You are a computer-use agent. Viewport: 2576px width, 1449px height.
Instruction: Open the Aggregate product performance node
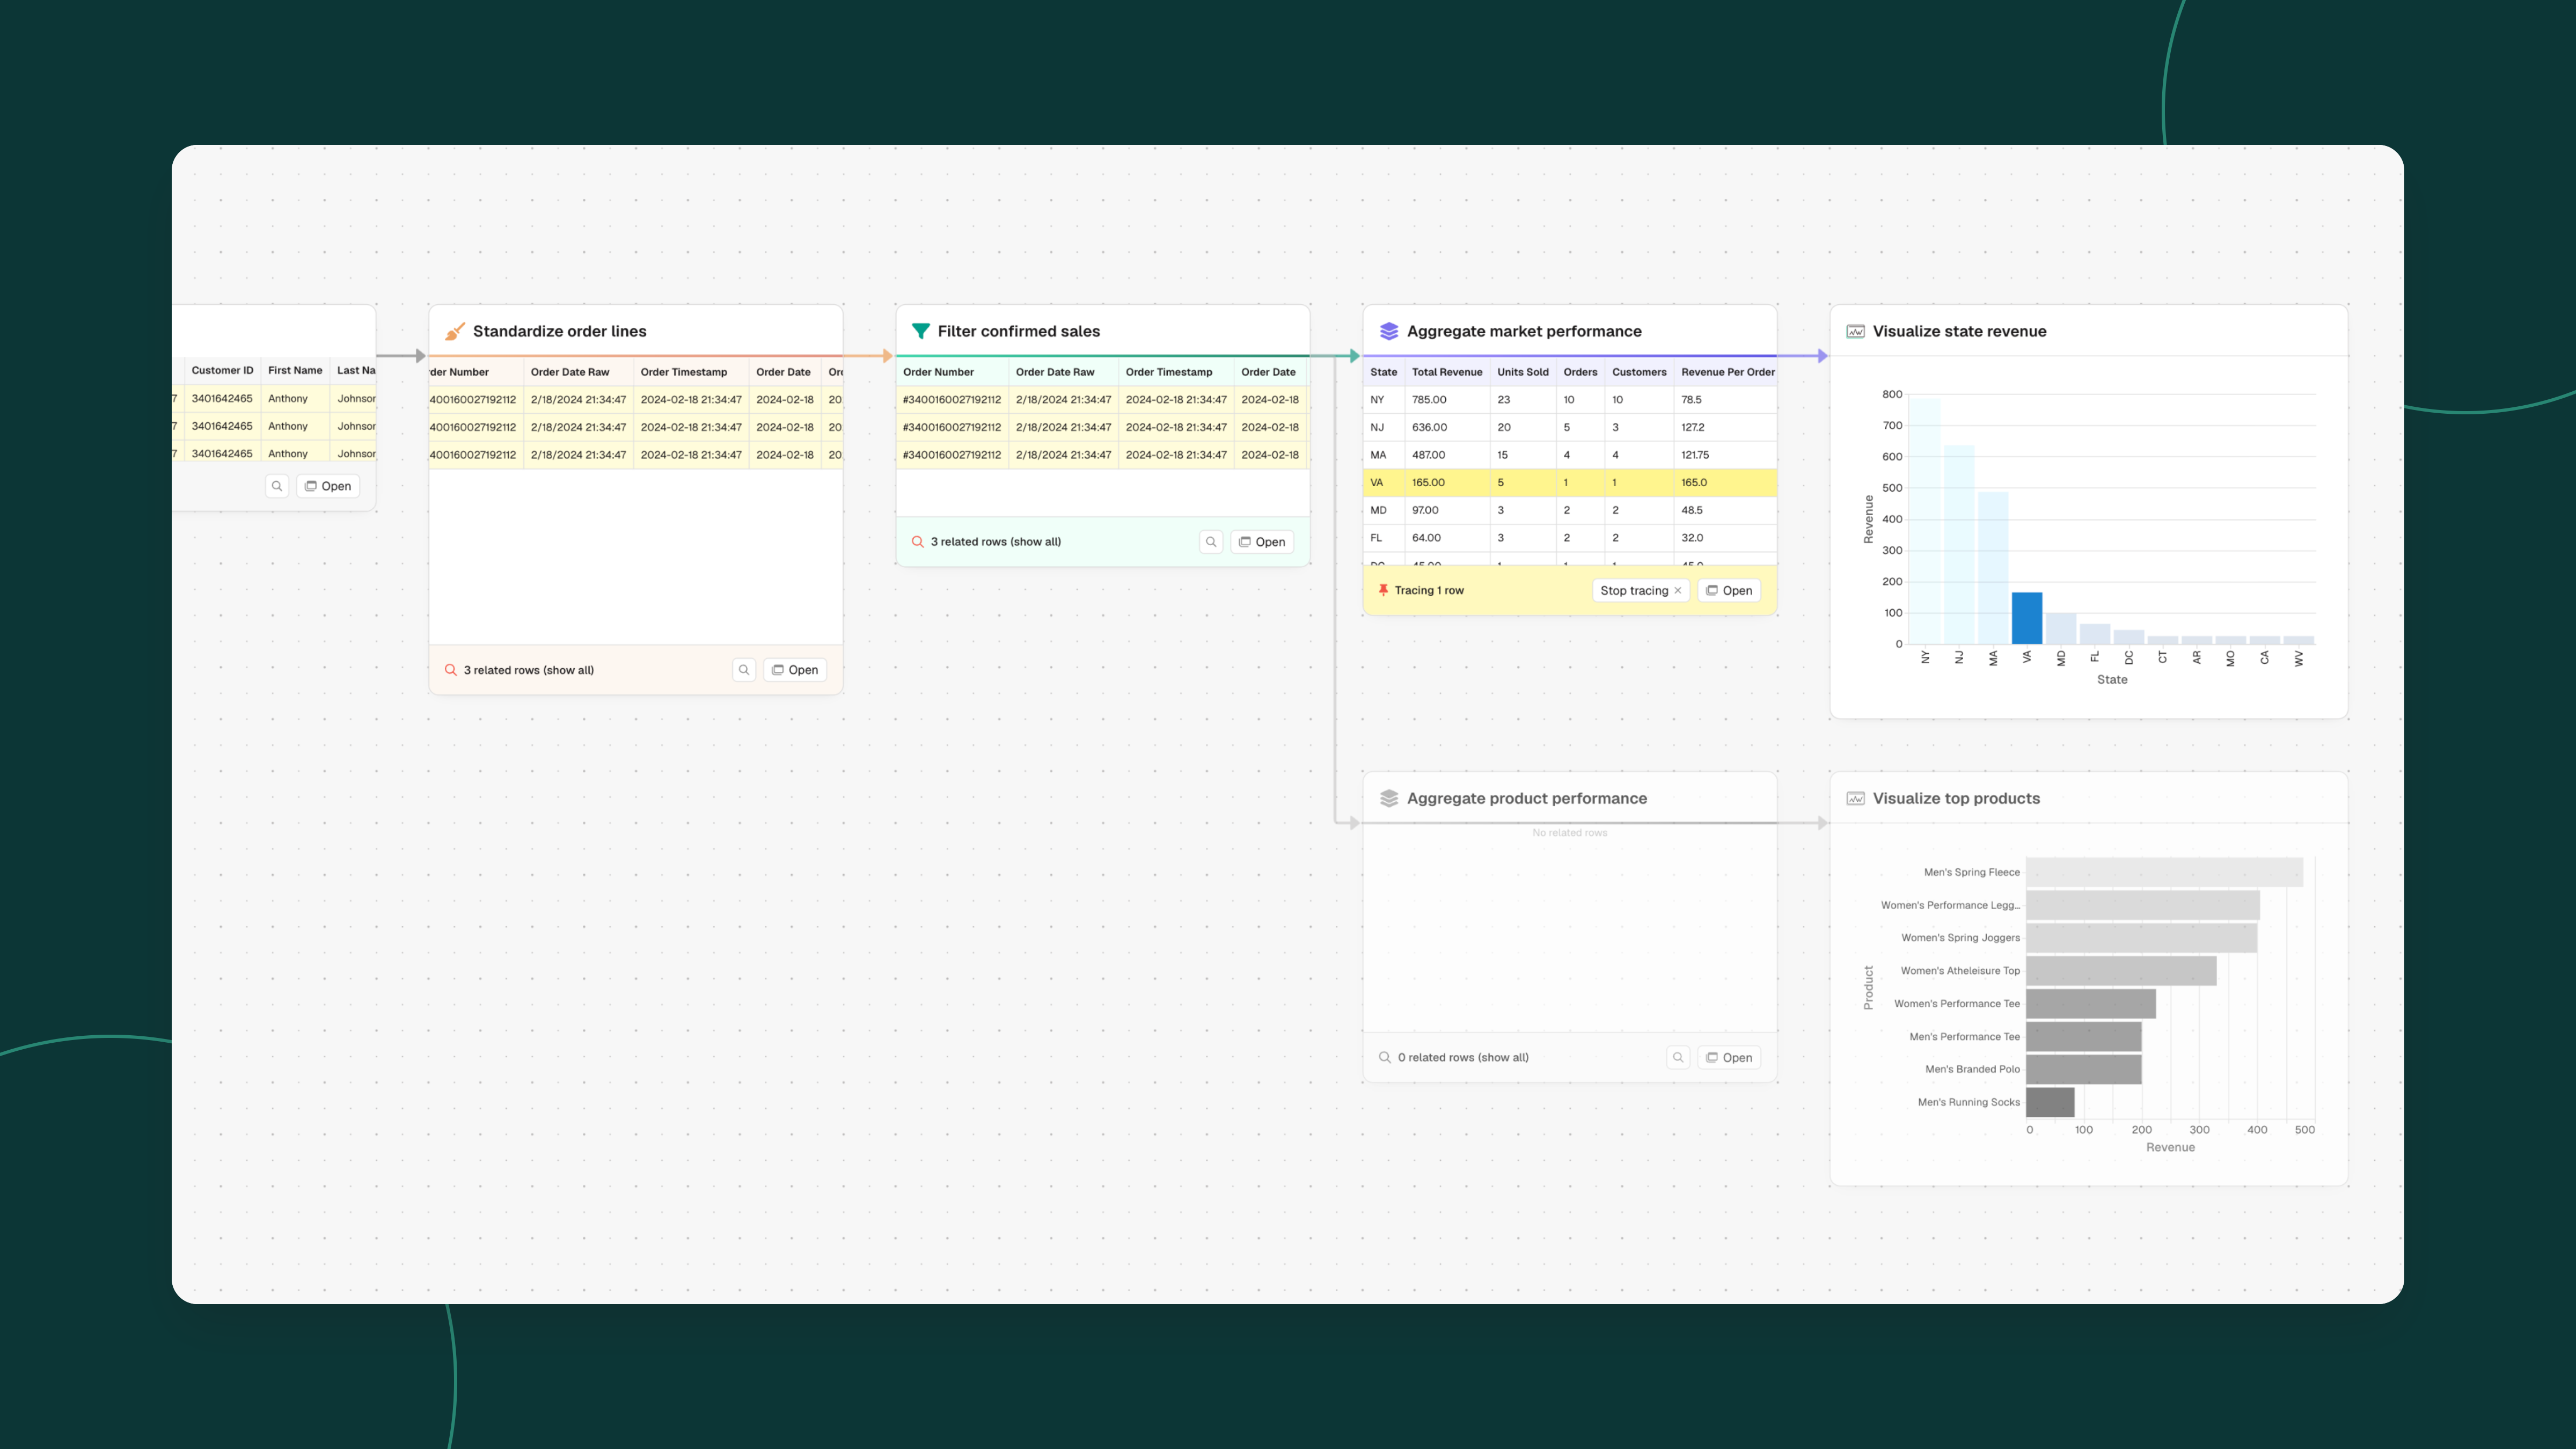1729,1057
